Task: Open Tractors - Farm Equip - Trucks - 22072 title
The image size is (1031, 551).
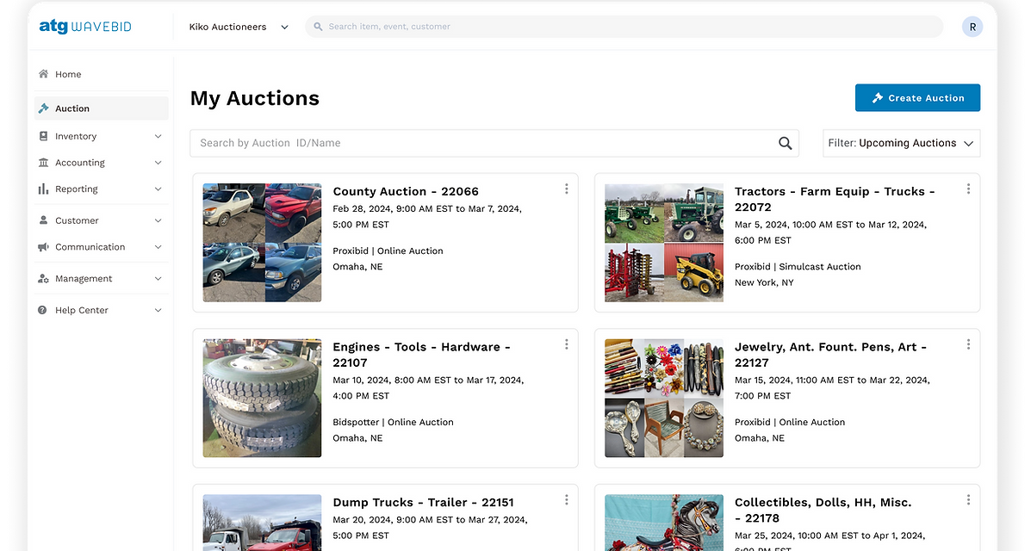Action: tap(835, 199)
